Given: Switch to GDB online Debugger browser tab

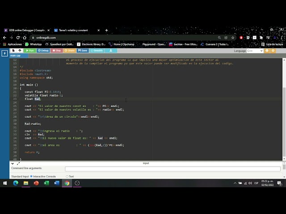Looking at the screenshot, I should (27, 30).
